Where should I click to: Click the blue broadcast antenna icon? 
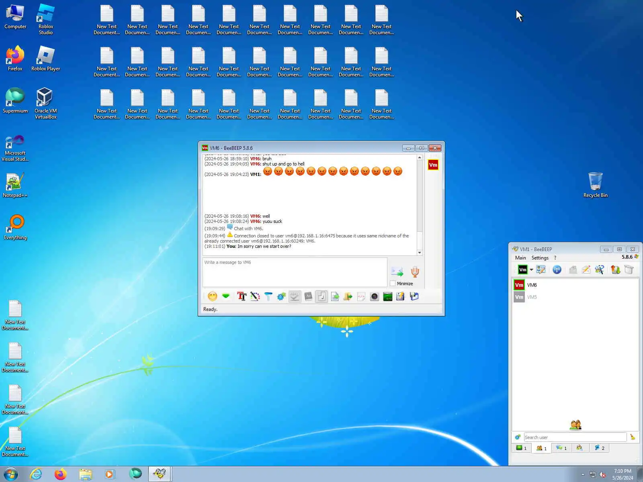click(557, 270)
